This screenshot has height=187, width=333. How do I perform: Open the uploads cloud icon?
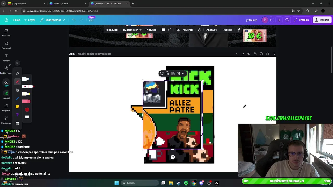pyautogui.click(x=6, y=82)
